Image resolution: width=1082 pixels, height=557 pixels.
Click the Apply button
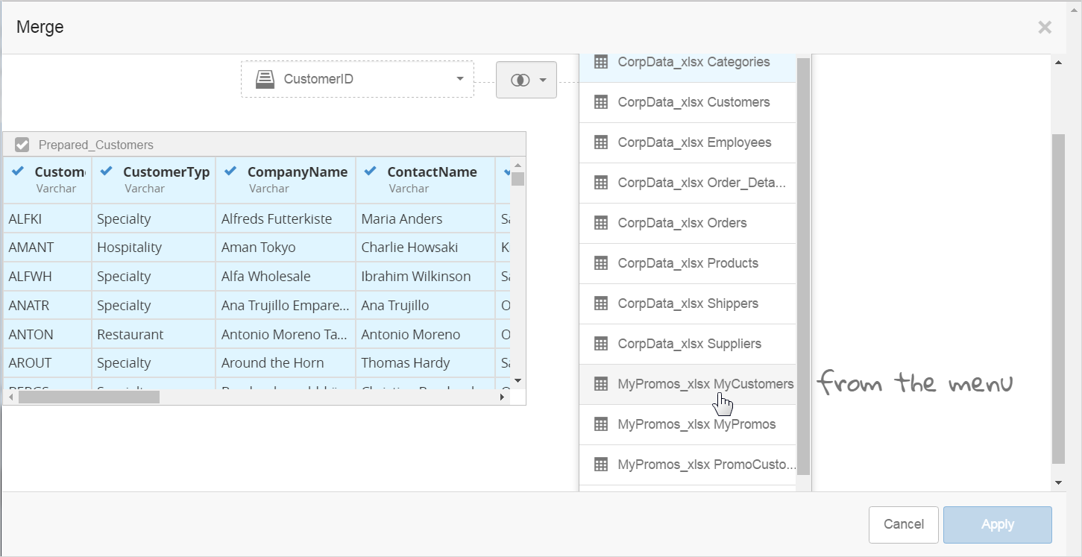[x=997, y=524]
